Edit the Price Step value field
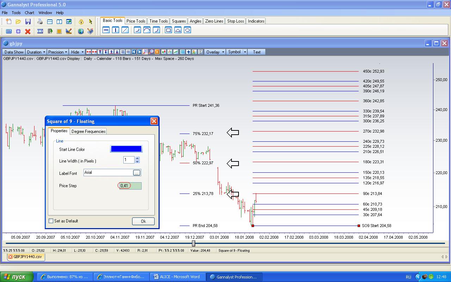This screenshot has width=451, height=282. (x=130, y=186)
